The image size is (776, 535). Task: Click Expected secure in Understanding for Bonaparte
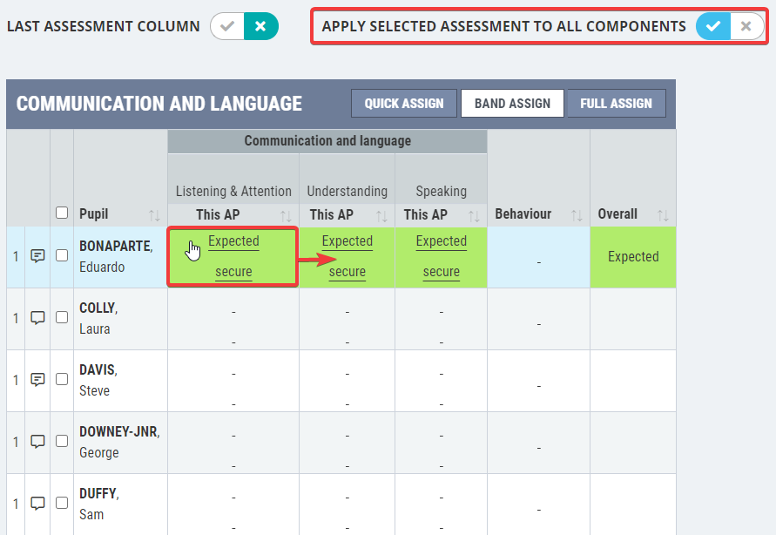[x=347, y=257]
